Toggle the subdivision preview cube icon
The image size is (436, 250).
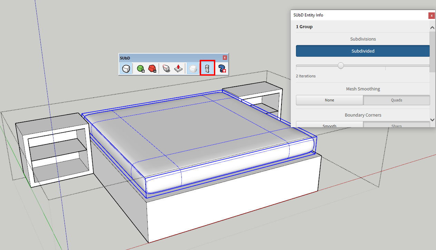192,68
